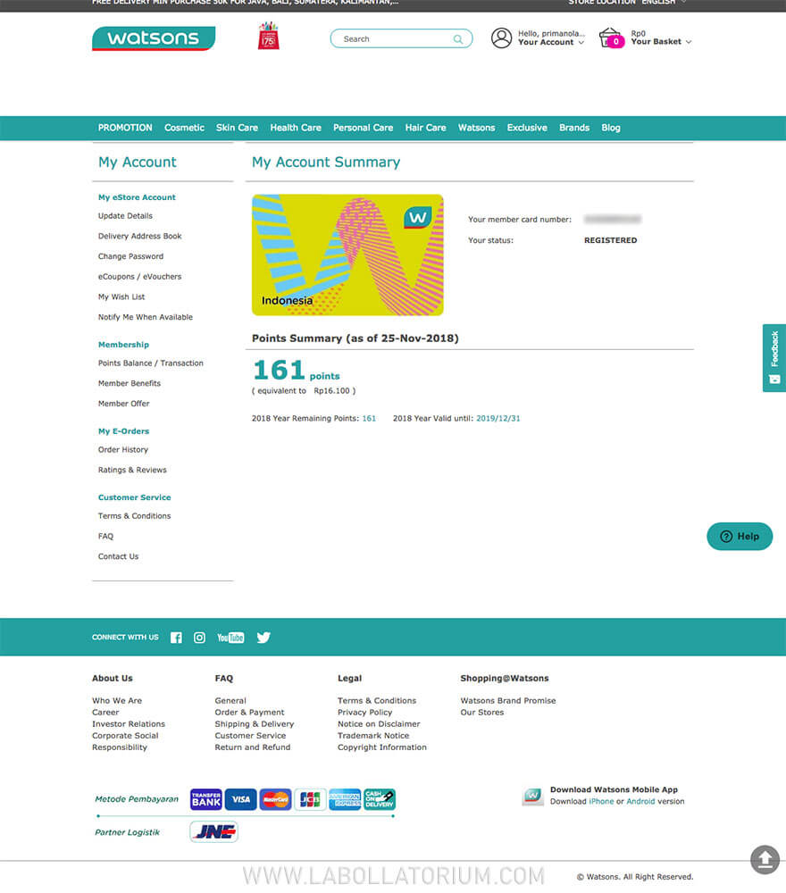The height and width of the screenshot is (893, 786).
Task: Click the MasterCard payment icon
Action: 276,799
